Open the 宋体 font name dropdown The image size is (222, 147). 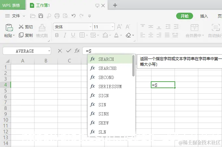pyautogui.click(x=90, y=27)
